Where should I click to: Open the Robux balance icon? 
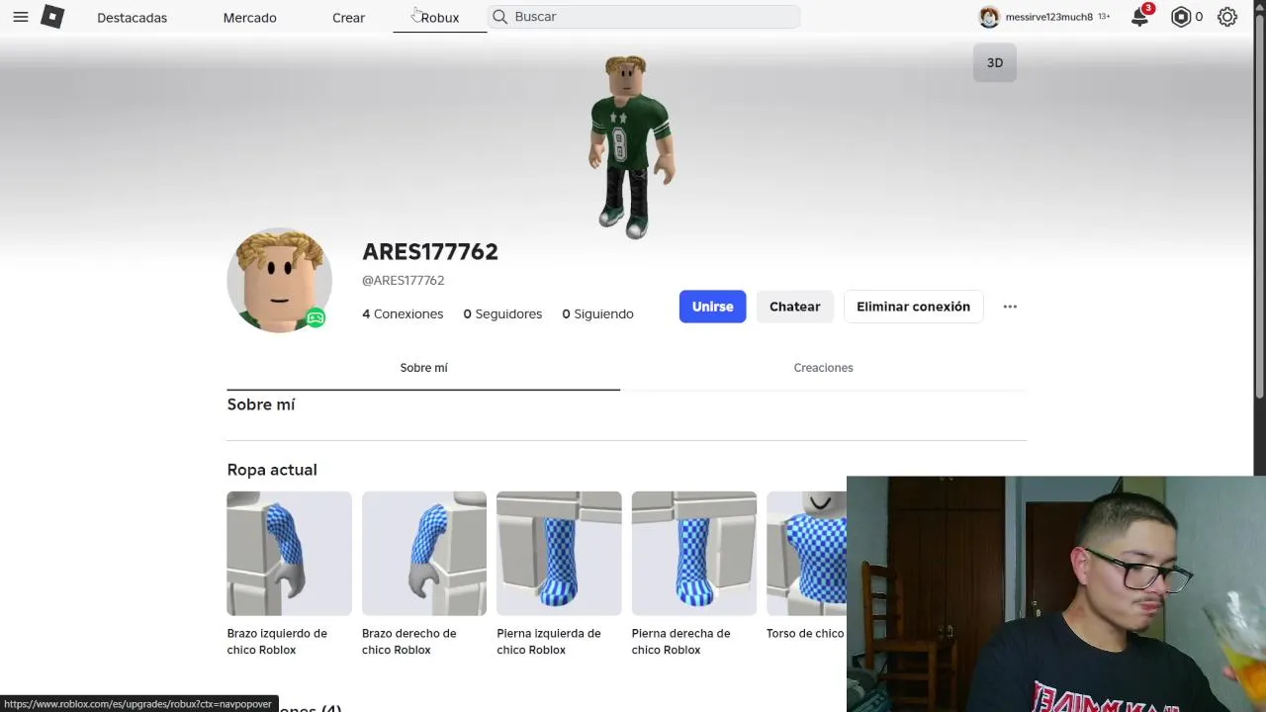[x=1181, y=17]
